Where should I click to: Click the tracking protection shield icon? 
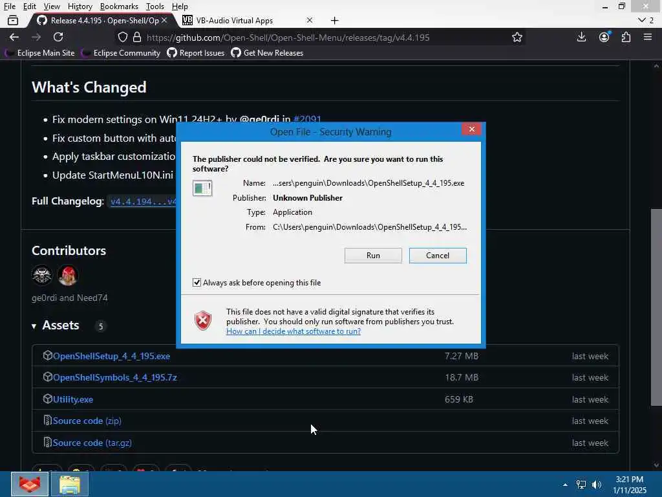coord(122,37)
